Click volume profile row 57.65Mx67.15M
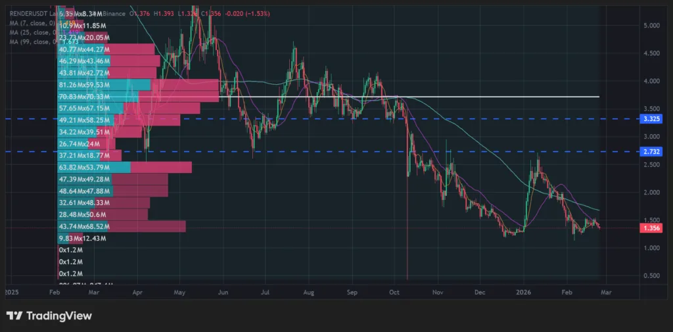Screen dimensions: 673x332 [x=129, y=108]
